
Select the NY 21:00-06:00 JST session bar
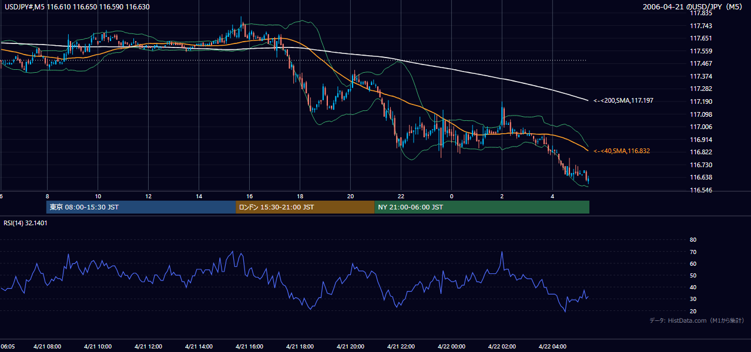point(482,207)
